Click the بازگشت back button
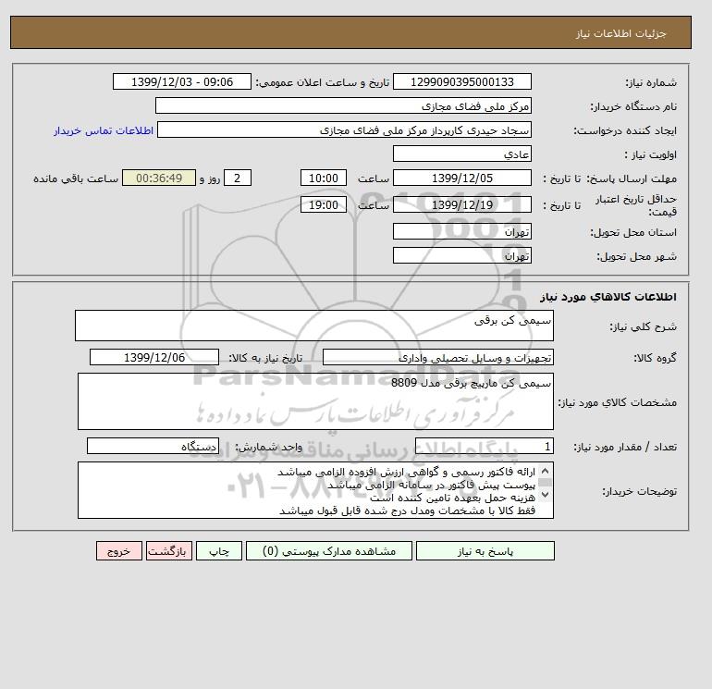The height and width of the screenshot is (689, 712). pos(169,550)
